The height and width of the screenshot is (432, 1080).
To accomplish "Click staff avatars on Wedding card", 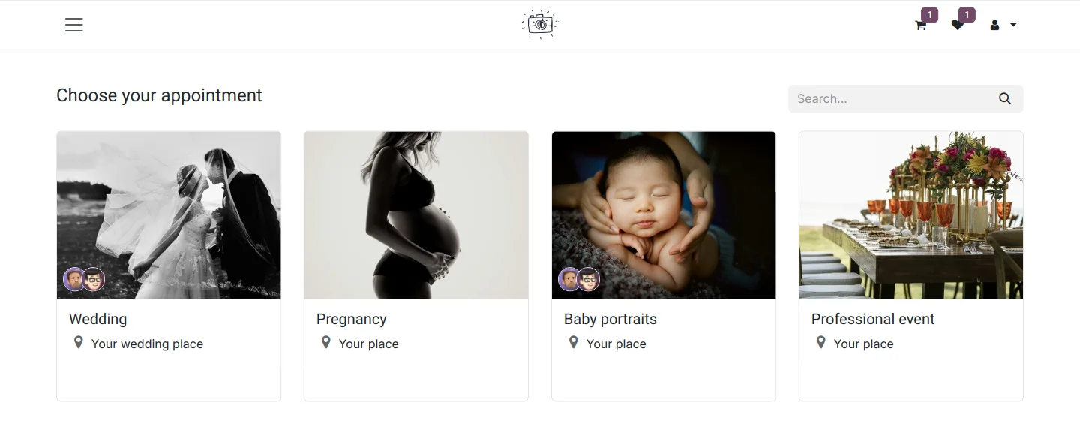I will pos(84,280).
